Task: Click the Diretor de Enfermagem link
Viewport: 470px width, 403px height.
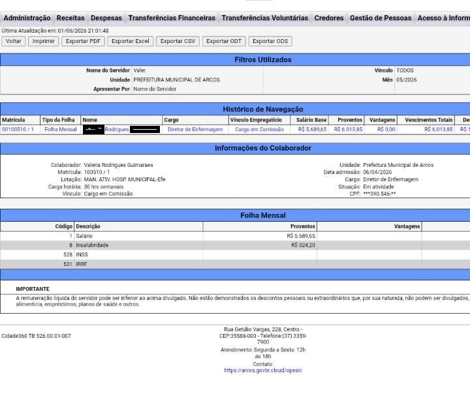Action: (x=195, y=129)
